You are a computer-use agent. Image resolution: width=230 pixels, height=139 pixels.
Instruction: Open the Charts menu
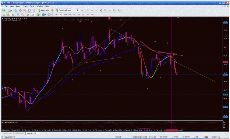25,7
